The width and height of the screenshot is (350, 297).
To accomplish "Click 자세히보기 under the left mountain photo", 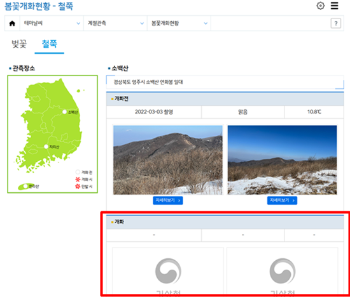I will tap(168, 201).
